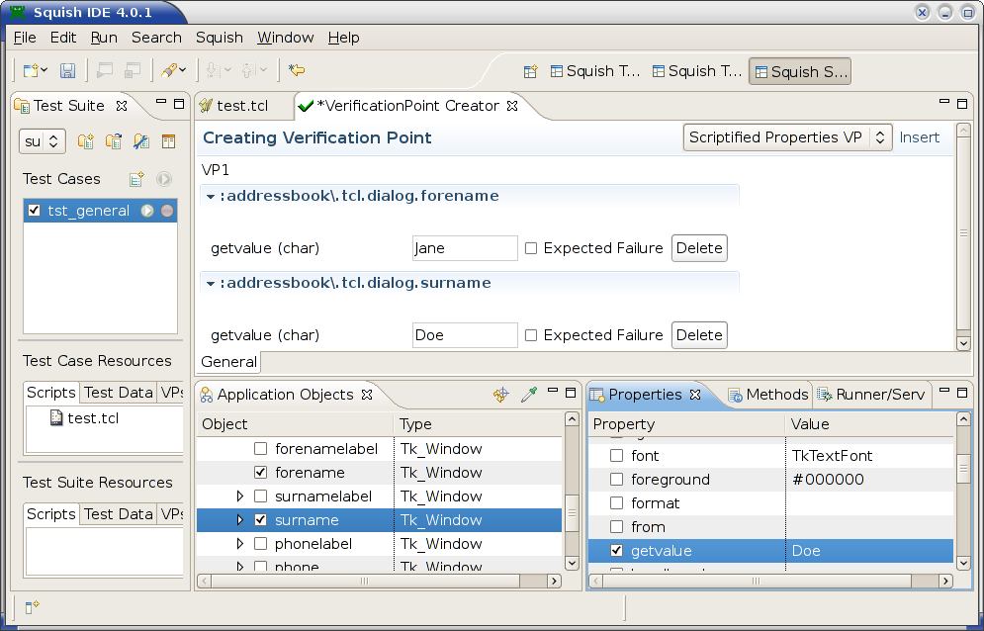Switch to the test.tcl editor tab
Viewport: 984px width, 631px height.
click(242, 106)
